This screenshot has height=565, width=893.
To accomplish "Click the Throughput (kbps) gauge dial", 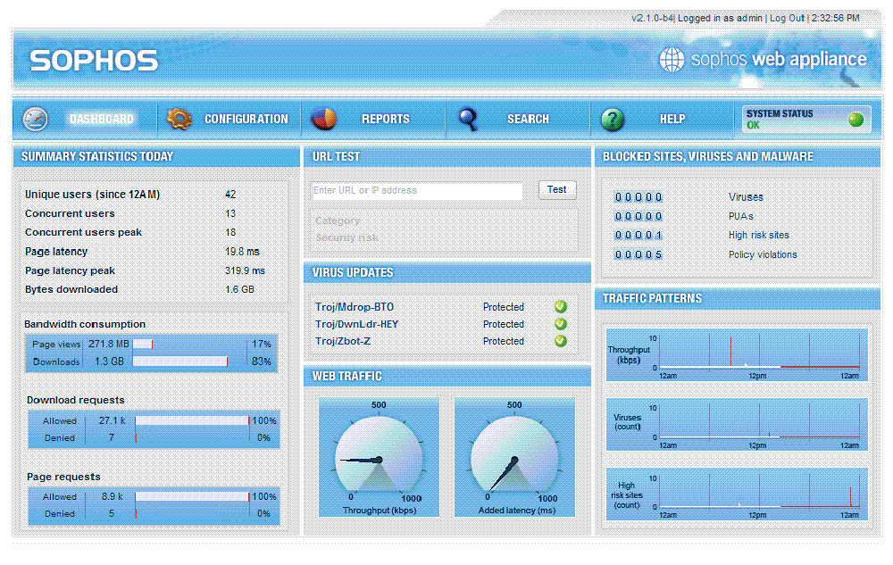I will pos(379,457).
